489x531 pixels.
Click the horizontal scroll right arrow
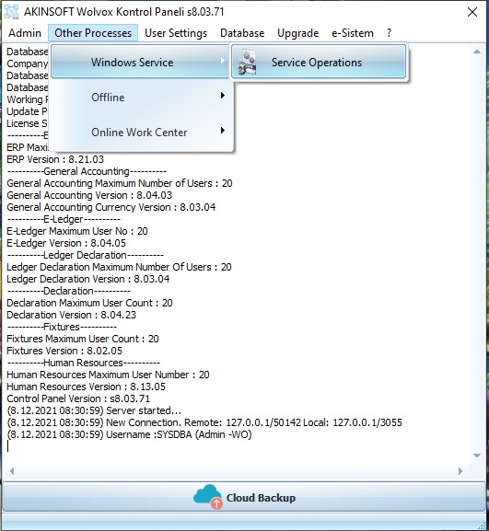point(460,471)
